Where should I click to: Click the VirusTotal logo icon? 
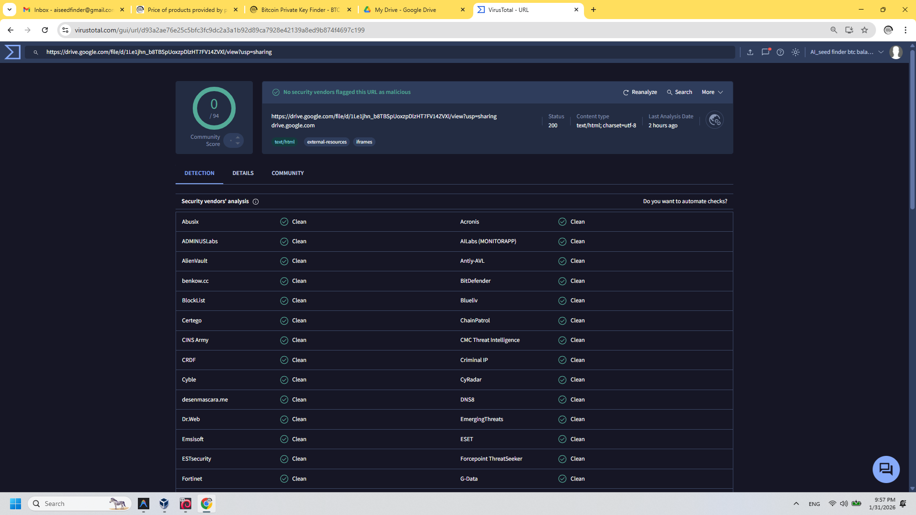[13, 52]
